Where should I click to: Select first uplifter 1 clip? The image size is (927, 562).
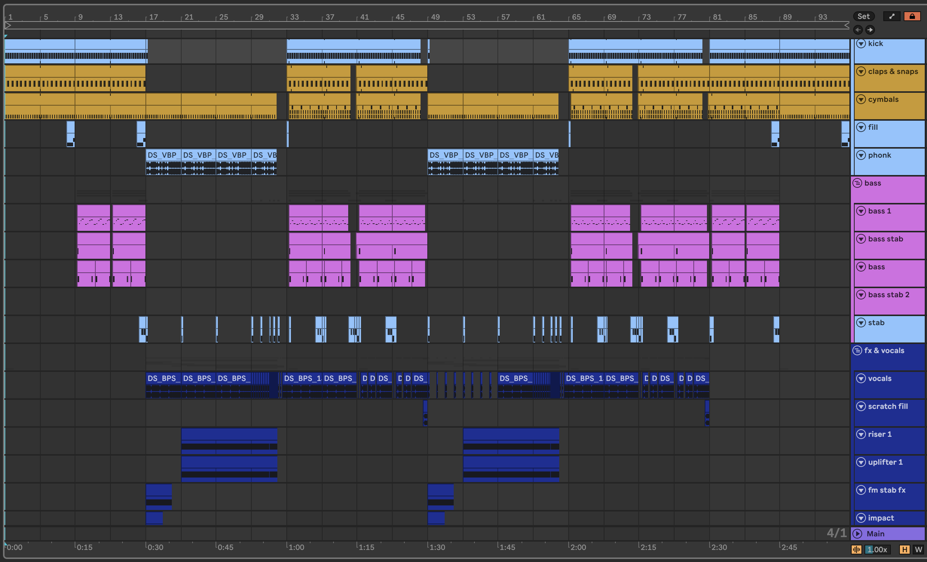229,468
